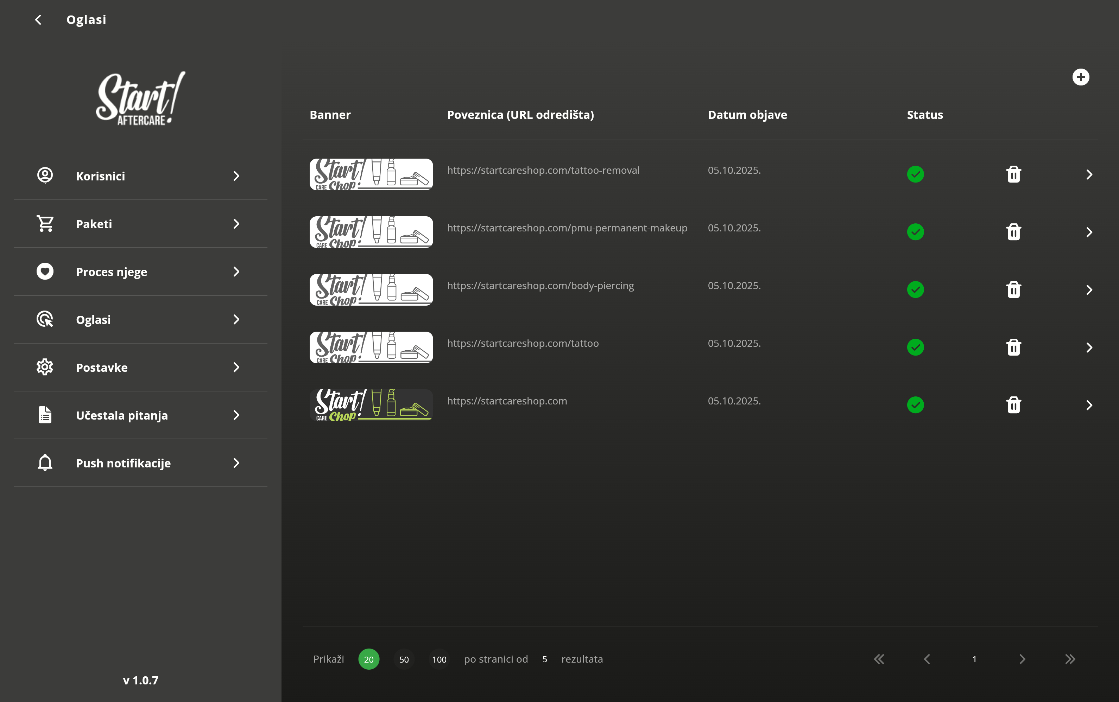Toggle green status check for pmu-permanent-makeup ad
The image size is (1119, 702).
pyautogui.click(x=915, y=232)
